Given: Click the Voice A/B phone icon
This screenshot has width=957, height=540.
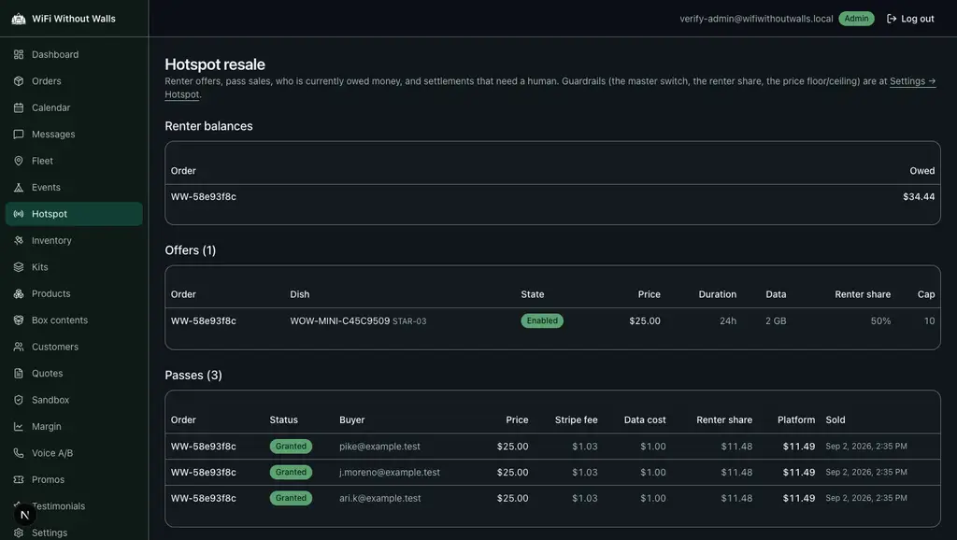Looking at the screenshot, I should click(x=19, y=453).
